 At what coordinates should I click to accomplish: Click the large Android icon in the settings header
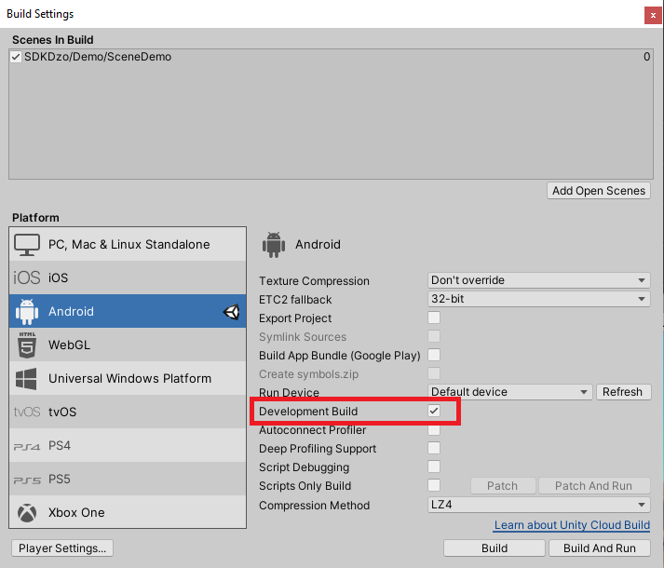click(274, 244)
